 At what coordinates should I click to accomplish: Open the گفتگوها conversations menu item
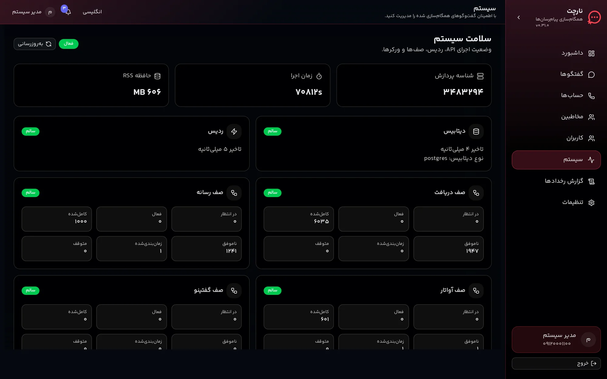[556, 75]
